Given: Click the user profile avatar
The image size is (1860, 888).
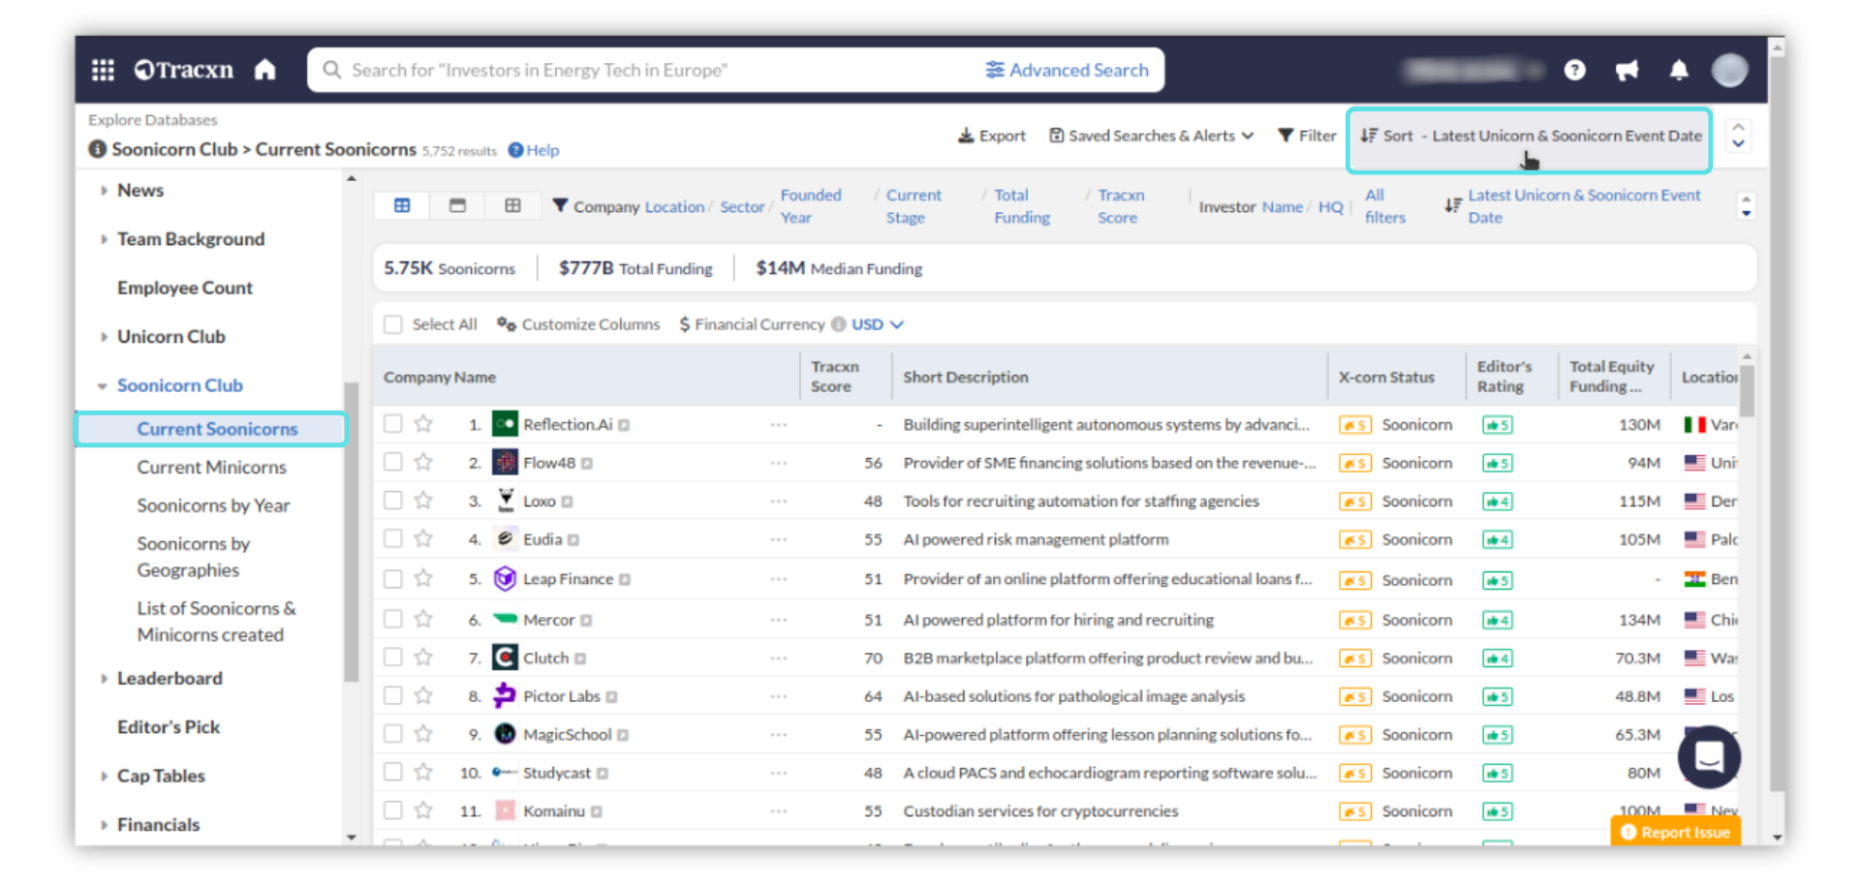Looking at the screenshot, I should coord(1729,70).
